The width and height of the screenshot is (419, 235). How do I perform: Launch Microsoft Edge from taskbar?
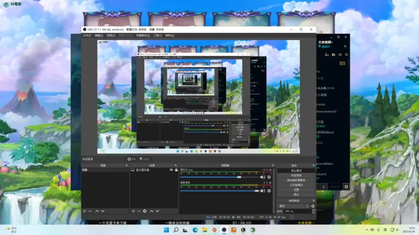pos(195,230)
